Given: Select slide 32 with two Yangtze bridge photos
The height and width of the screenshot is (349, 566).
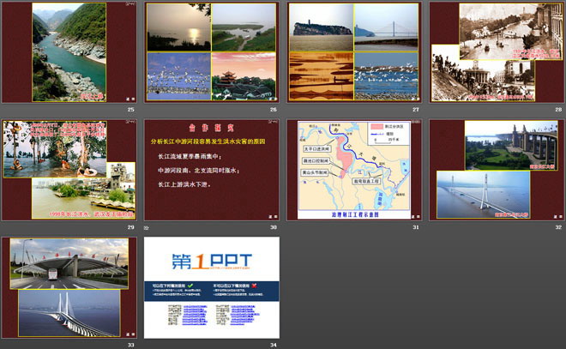Looking at the screenshot, I should click(x=497, y=170).
